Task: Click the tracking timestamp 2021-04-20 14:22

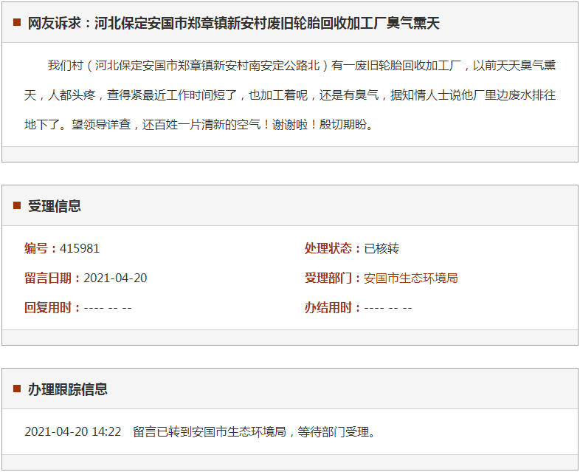Action: point(72,431)
